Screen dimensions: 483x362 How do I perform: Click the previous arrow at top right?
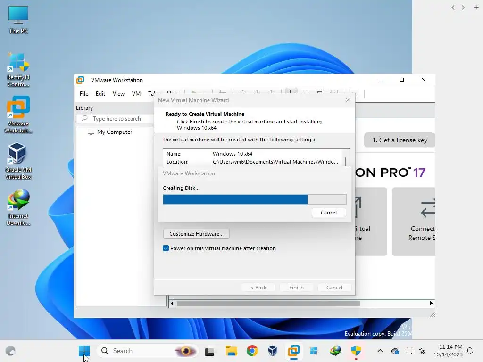[x=453, y=8]
